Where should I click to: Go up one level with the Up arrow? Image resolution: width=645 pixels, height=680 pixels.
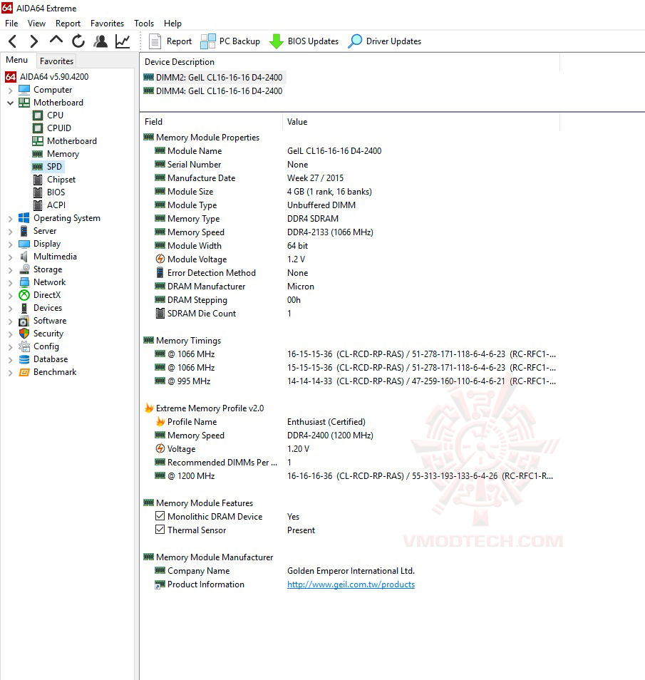click(56, 41)
